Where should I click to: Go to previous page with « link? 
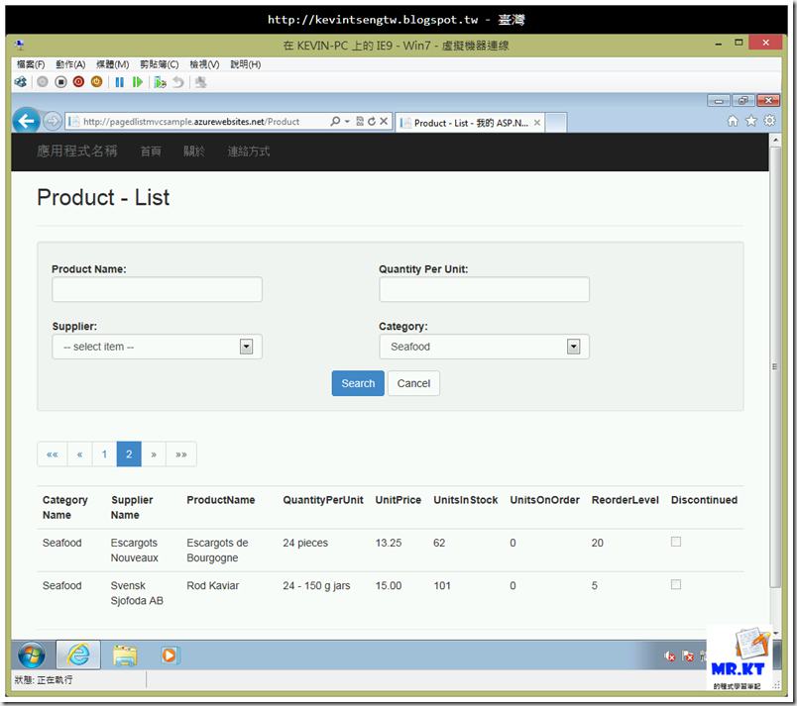click(x=79, y=454)
